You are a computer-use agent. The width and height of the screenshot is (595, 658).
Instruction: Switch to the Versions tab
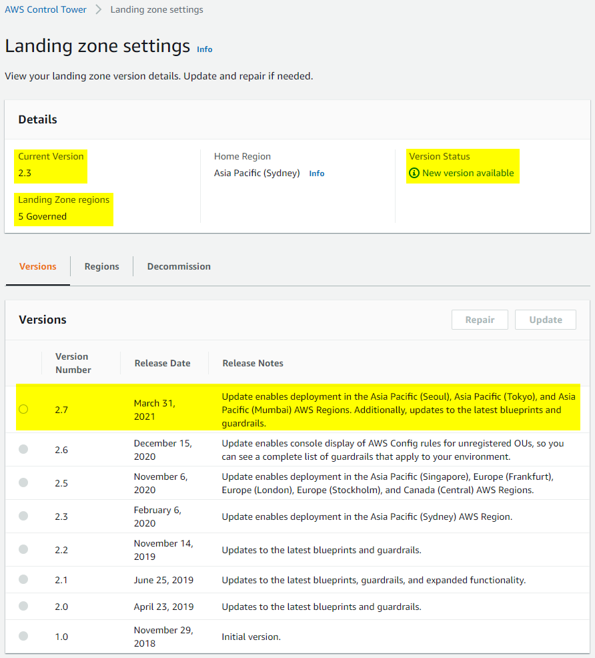[38, 266]
